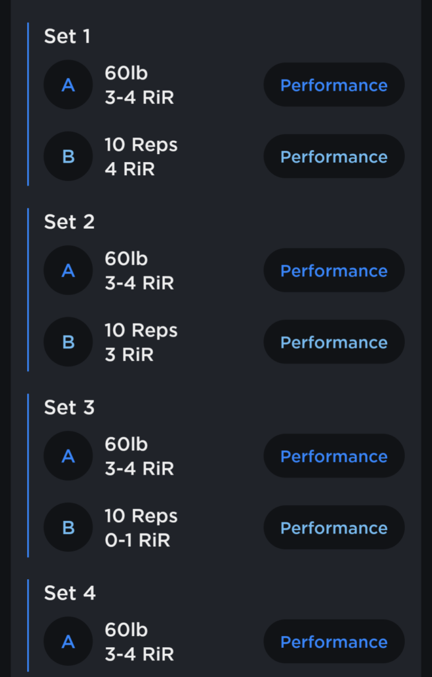Open Performance for Set 1 exercise B
This screenshot has width=432, height=677.
333,157
